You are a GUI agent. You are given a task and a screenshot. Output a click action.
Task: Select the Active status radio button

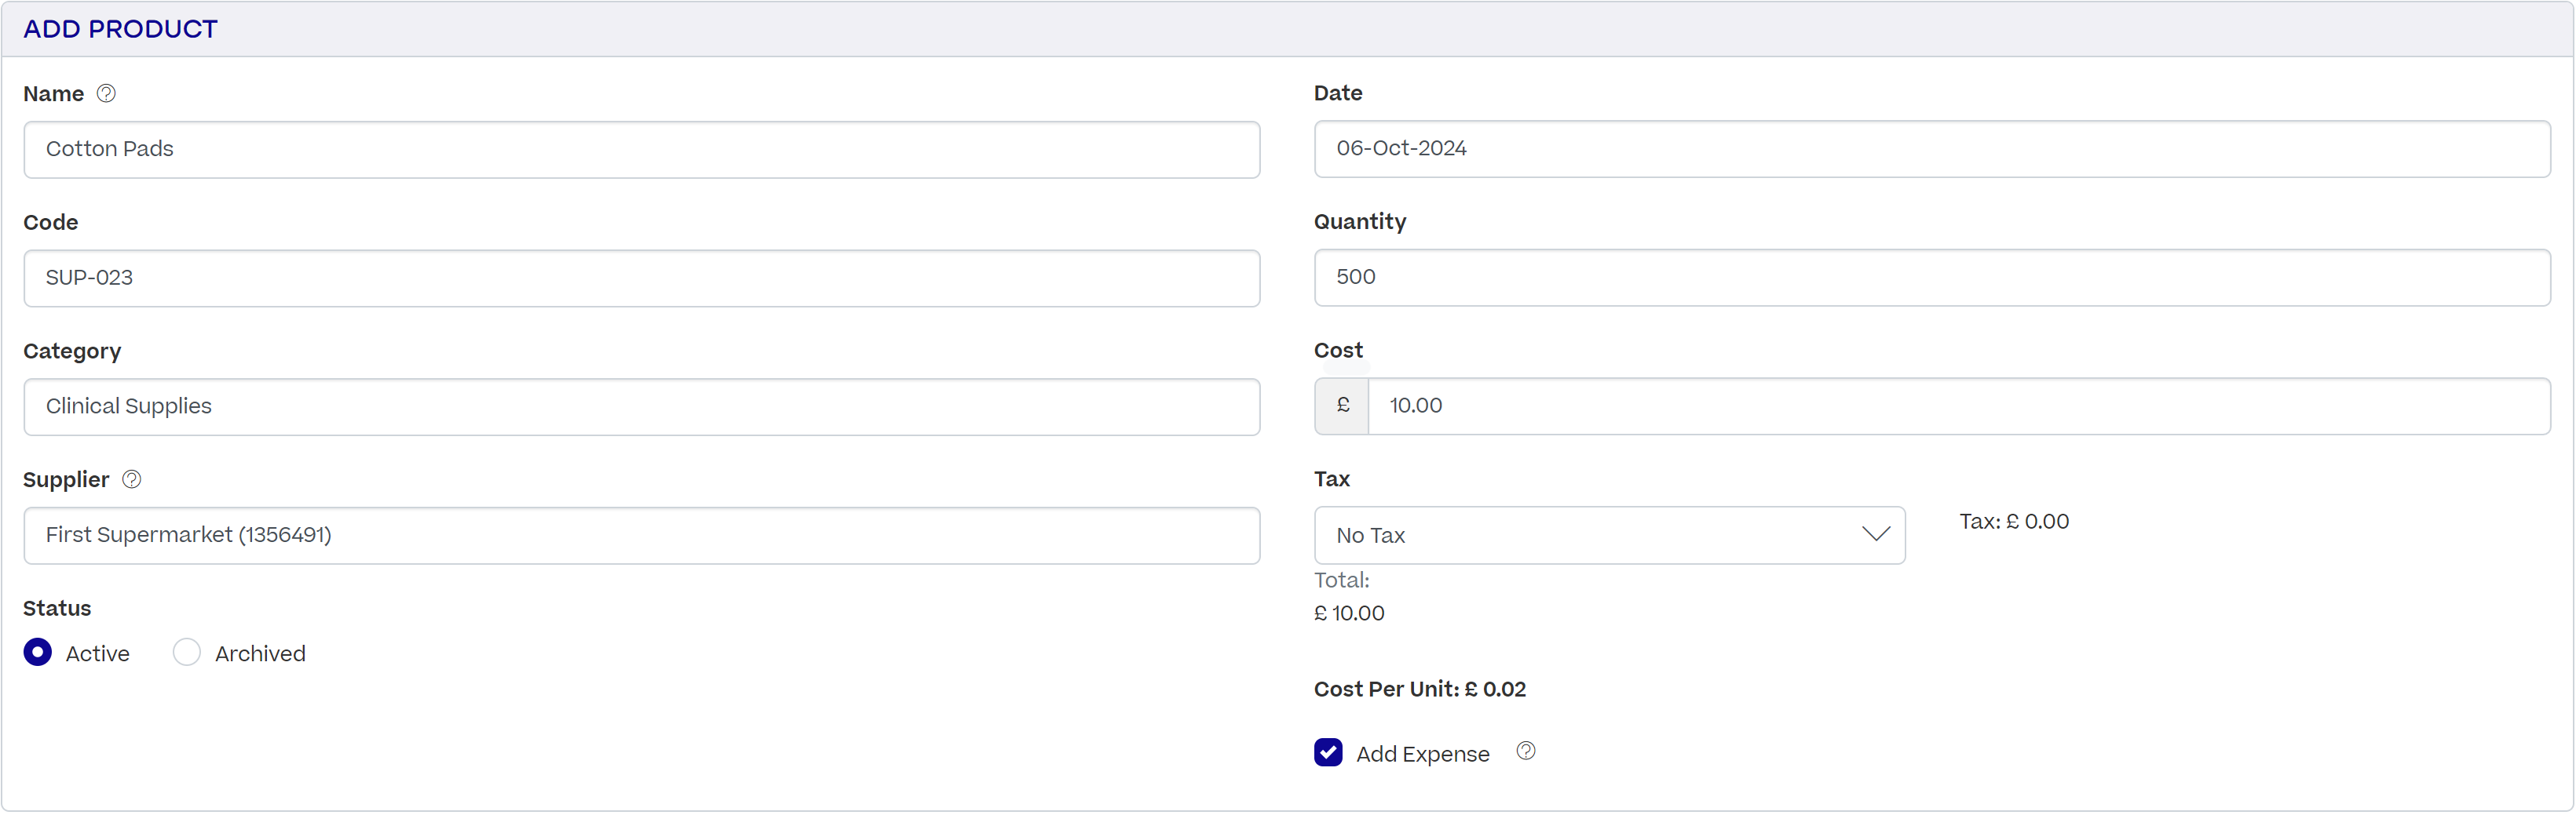click(x=38, y=652)
